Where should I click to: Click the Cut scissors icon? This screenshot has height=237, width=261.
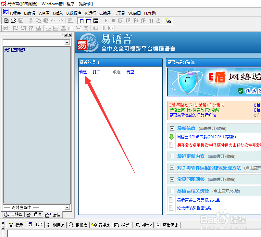(31, 21)
